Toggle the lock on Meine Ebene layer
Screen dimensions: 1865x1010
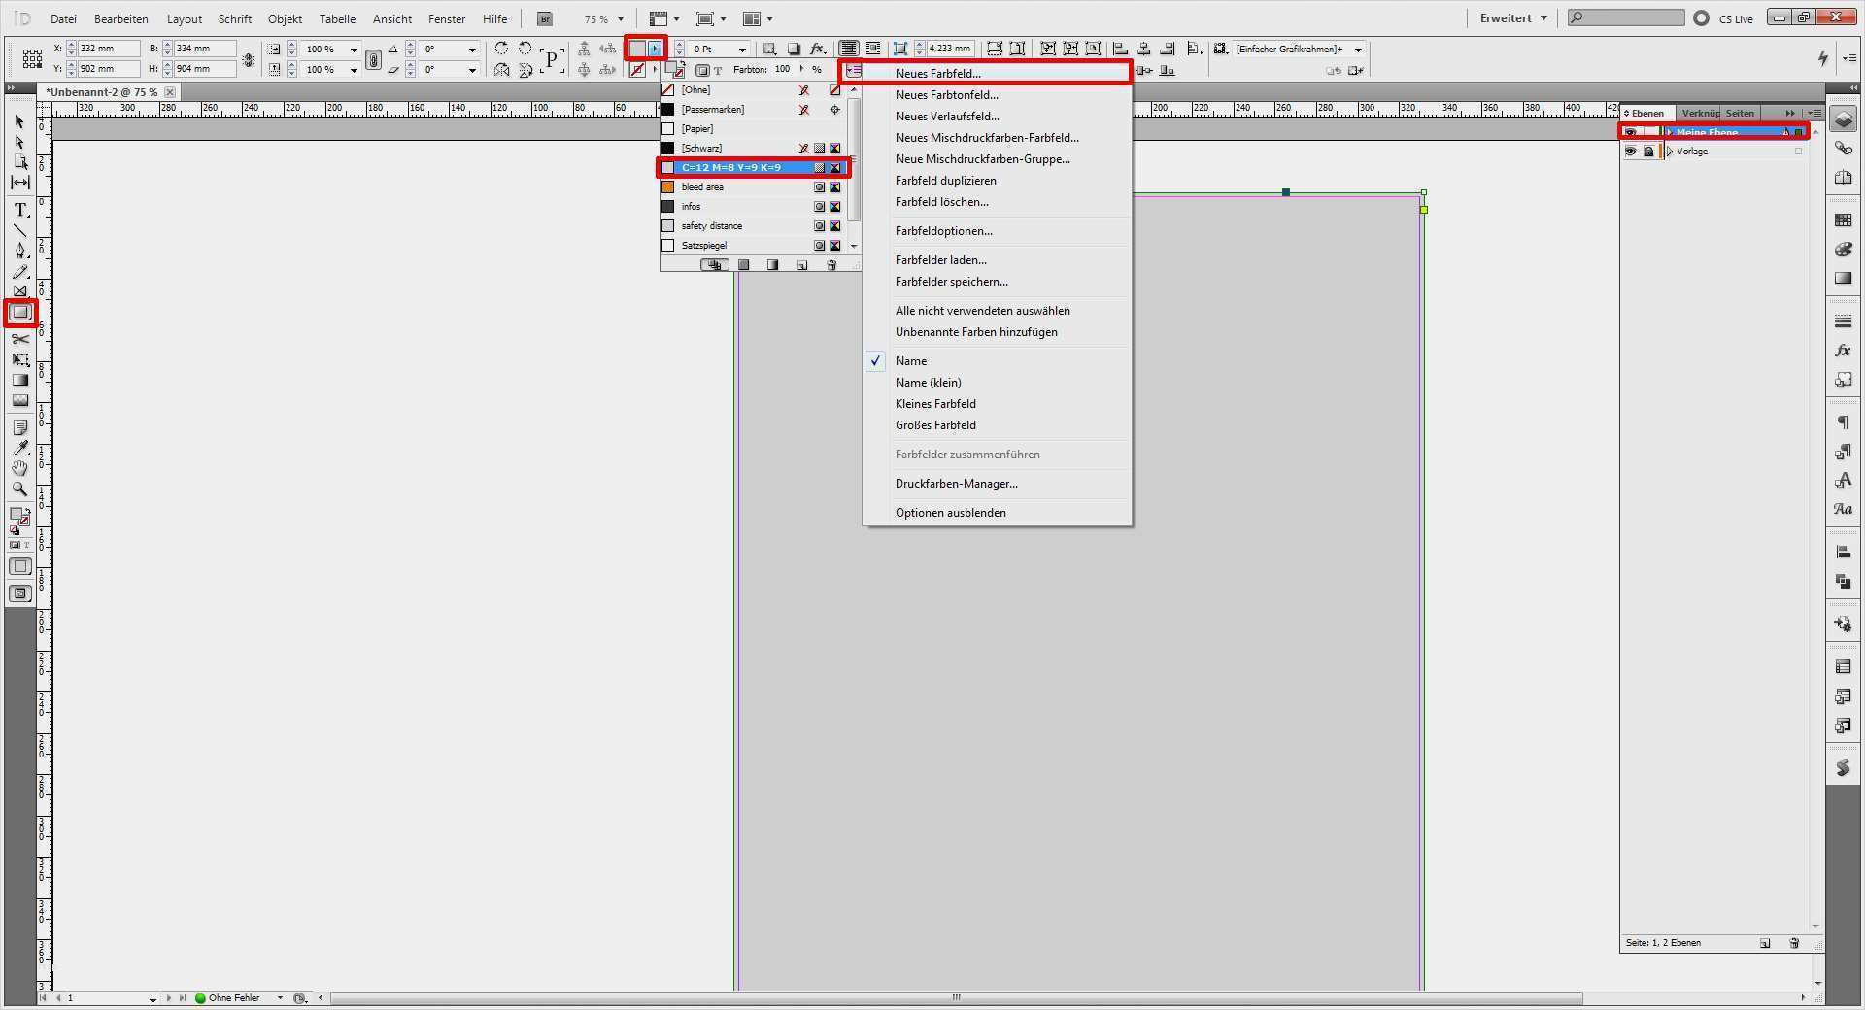pyautogui.click(x=1648, y=131)
